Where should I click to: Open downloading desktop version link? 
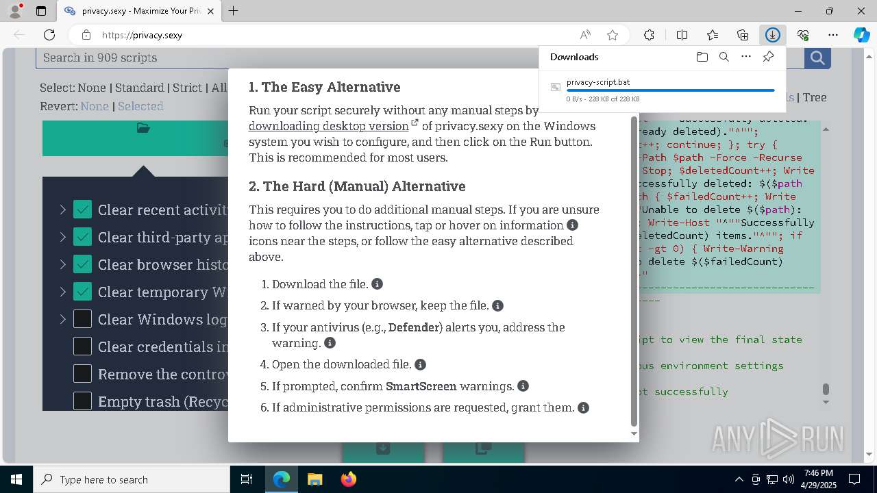coord(329,126)
